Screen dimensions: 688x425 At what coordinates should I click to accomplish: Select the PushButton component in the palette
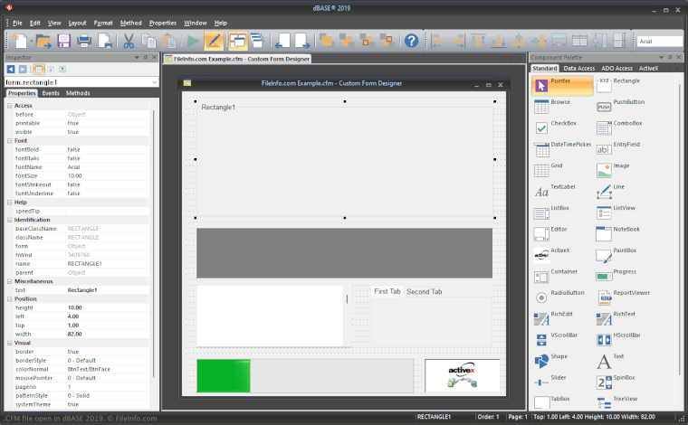coord(605,106)
